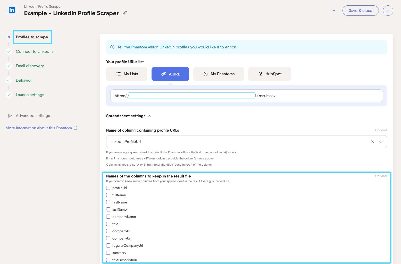Go to Connect to LinkedIn step
The height and width of the screenshot is (264, 401).
point(34,52)
